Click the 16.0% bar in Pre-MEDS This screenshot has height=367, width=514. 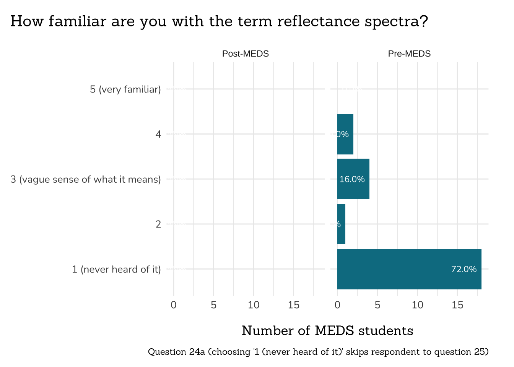[353, 179]
